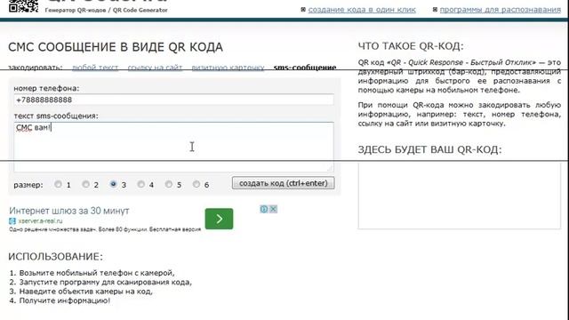Select size radio button 3
Image resolution: width=569 pixels, height=320 pixels.
(x=113, y=184)
